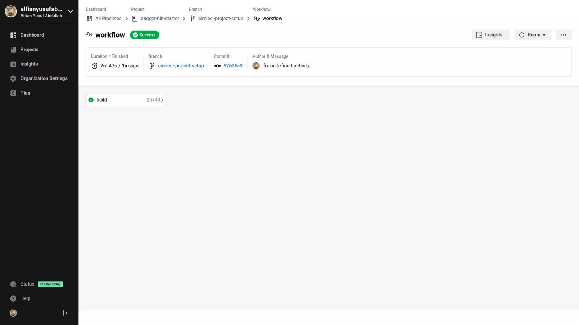Image resolution: width=579 pixels, height=325 pixels.
Task: Open dagger-hilt-starter project breadcrumb
Action: tap(160, 19)
